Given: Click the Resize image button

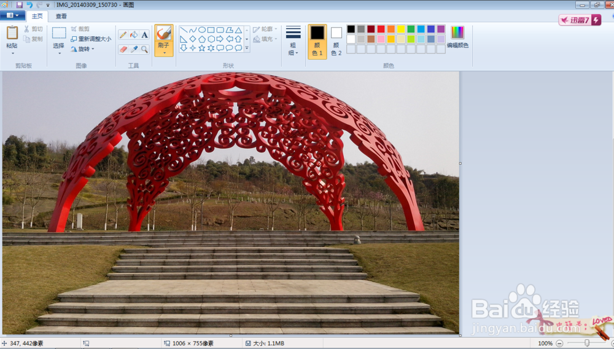Looking at the screenshot, I should (91, 39).
